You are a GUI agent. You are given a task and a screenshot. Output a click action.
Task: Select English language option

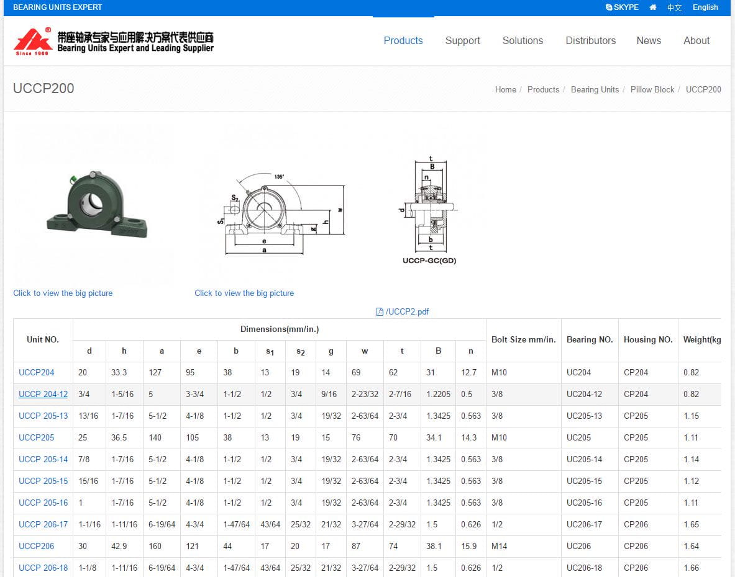point(705,7)
